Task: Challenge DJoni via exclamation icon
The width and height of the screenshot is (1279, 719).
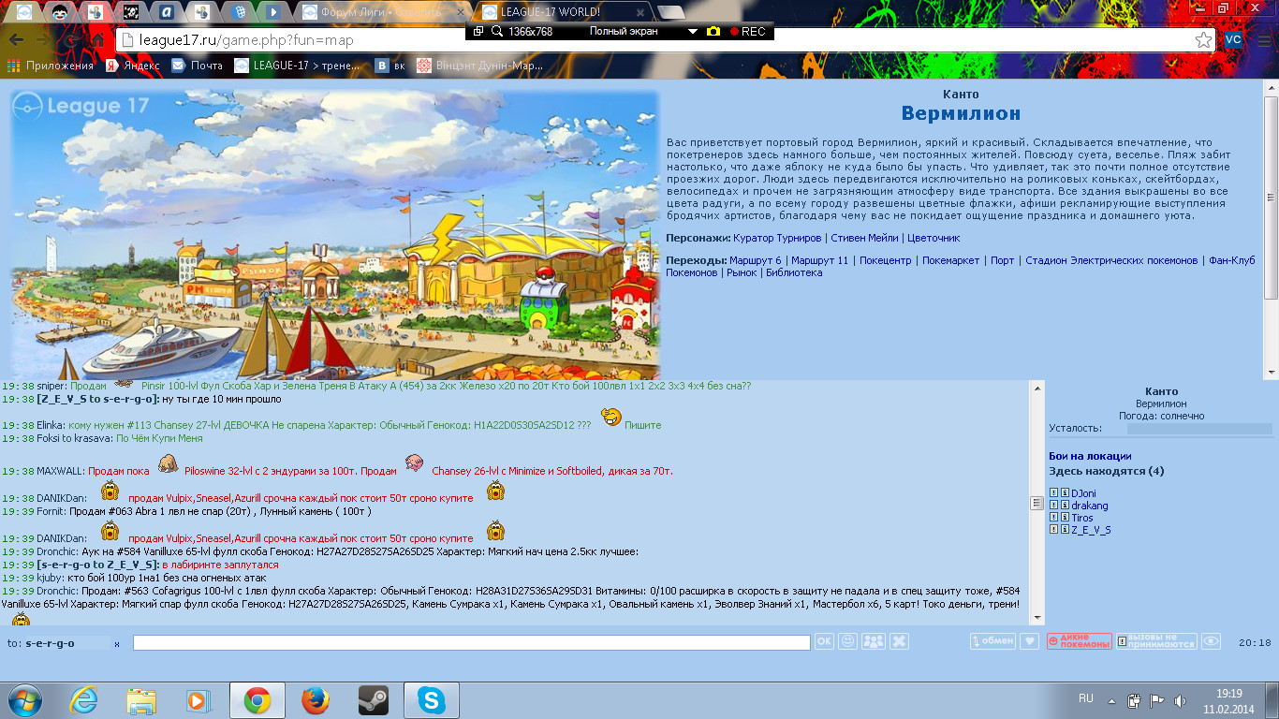Action: pyautogui.click(x=1053, y=493)
